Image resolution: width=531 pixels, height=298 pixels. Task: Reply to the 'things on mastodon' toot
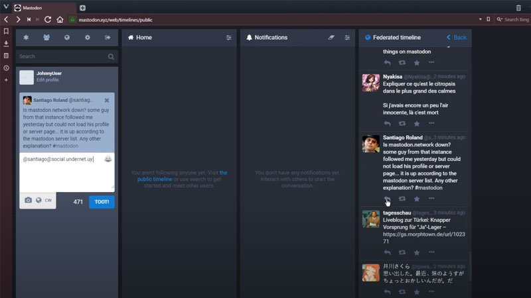tap(388, 63)
